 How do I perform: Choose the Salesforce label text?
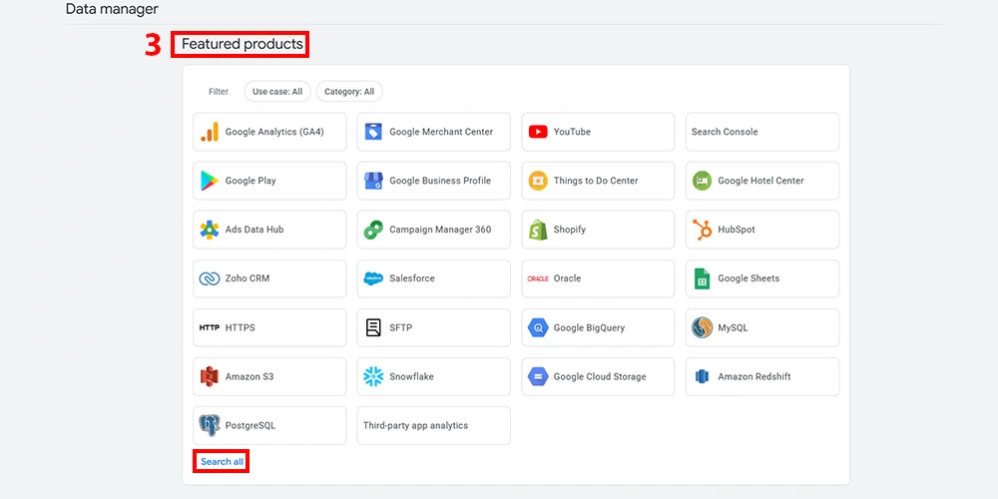pos(412,278)
